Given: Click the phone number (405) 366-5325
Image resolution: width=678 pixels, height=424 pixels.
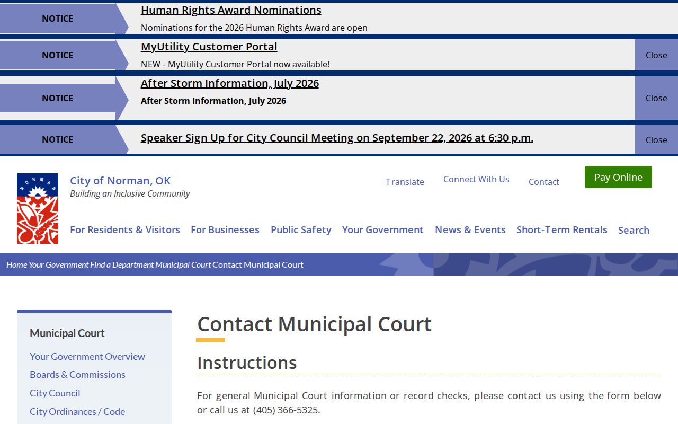Looking at the screenshot, I should [x=286, y=410].
